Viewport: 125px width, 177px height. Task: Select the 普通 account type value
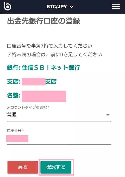tap(12, 115)
